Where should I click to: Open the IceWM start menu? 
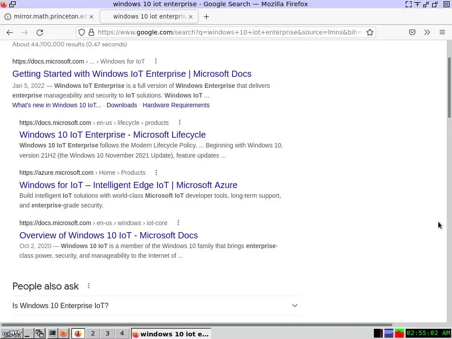click(11, 334)
